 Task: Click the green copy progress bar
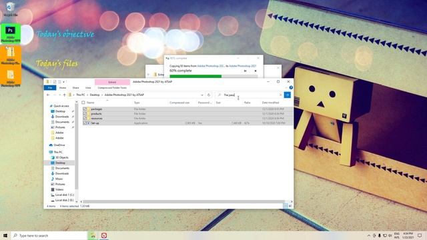click(195, 77)
